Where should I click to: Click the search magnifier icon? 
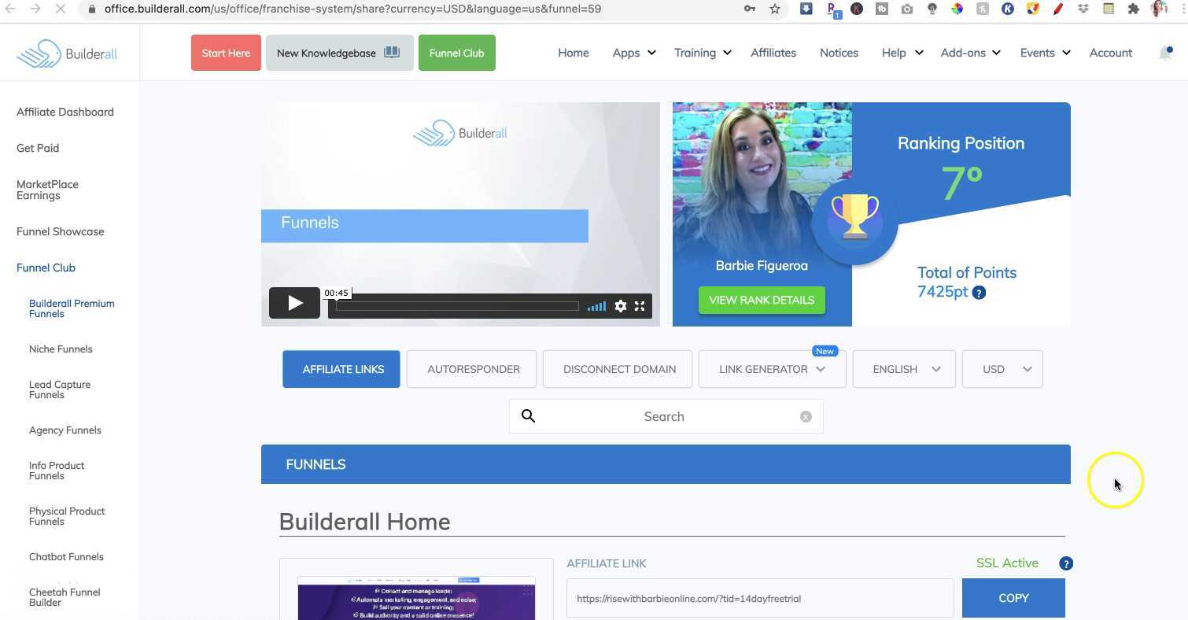click(528, 416)
